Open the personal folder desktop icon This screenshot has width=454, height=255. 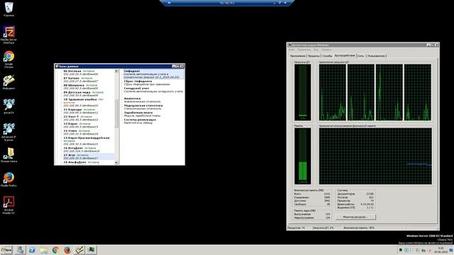[x=9, y=155]
